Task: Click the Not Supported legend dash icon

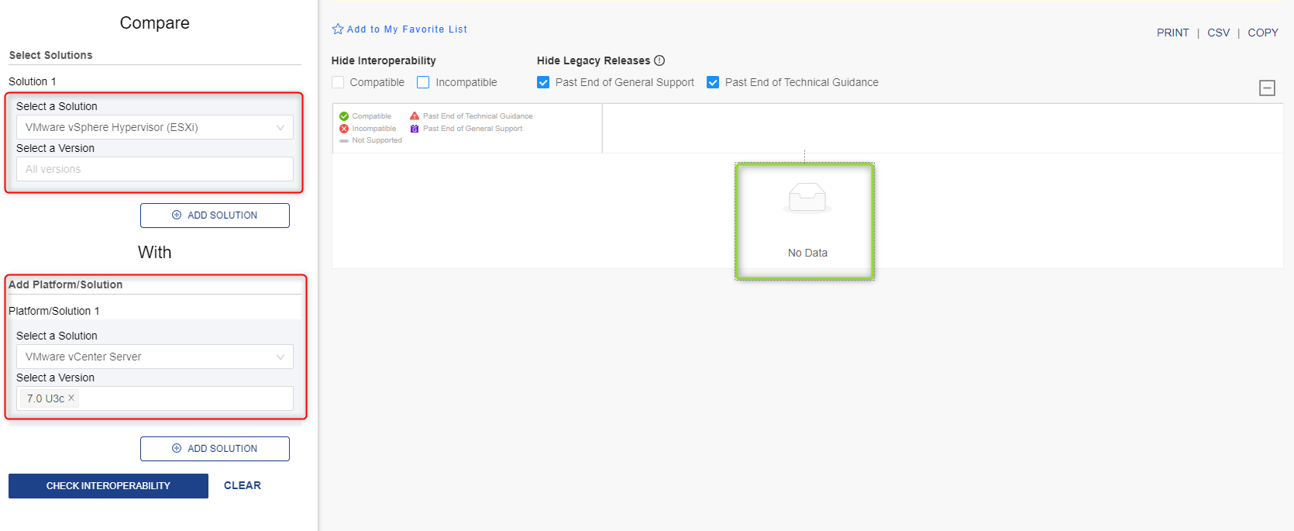Action: (x=344, y=141)
